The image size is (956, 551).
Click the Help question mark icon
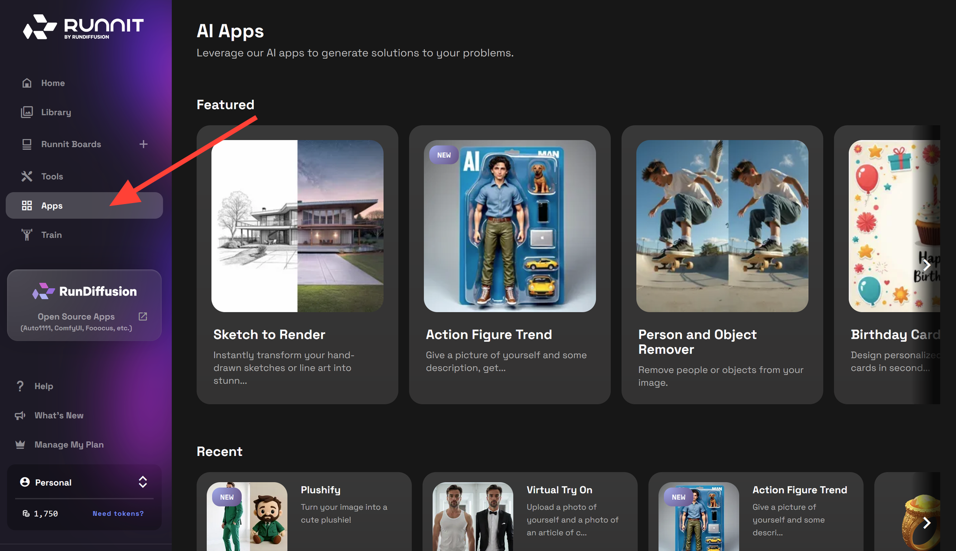pyautogui.click(x=20, y=386)
